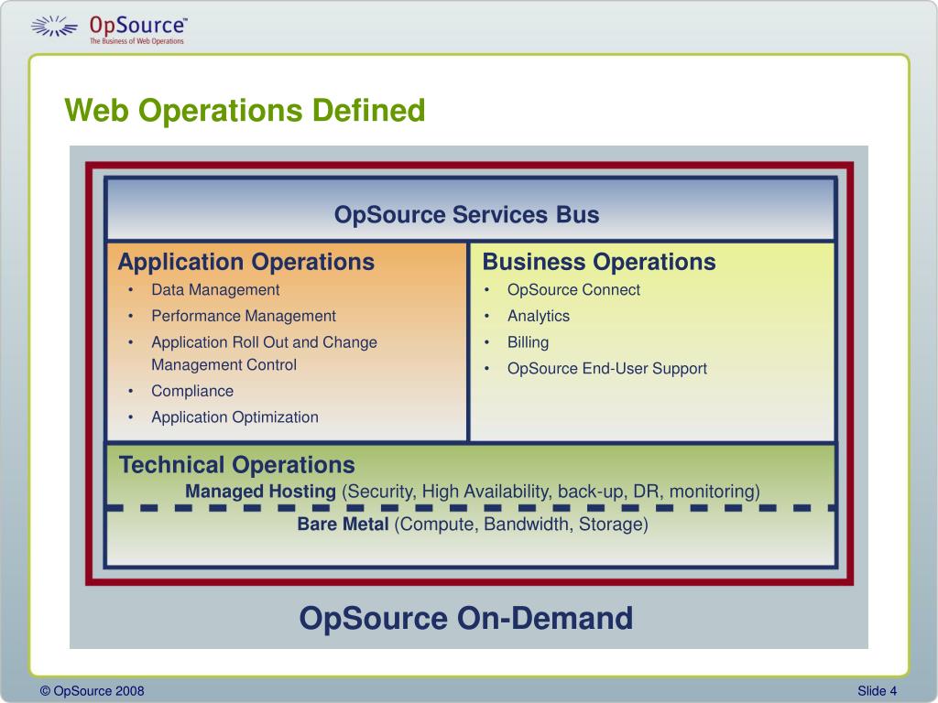This screenshot has height=703, width=938.
Task: Click the 'Compliance' bullet
Action: coord(192,391)
